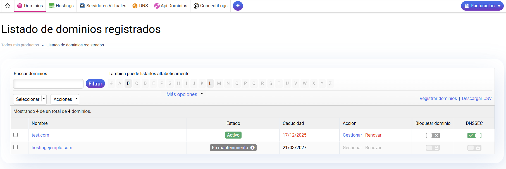Open Hostings via its green server icon

pos(52,6)
